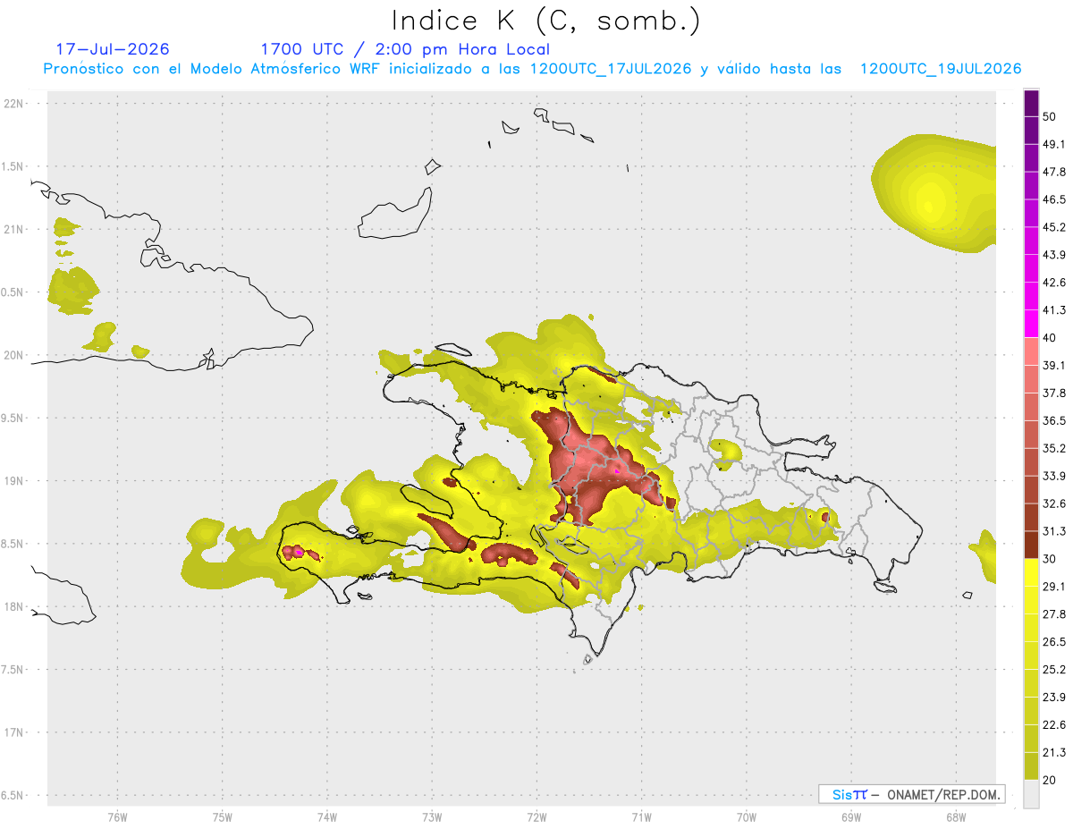The image size is (1073, 829).
Task: Click the 'Indice K (C, somb.)' title
Action: [545, 21]
